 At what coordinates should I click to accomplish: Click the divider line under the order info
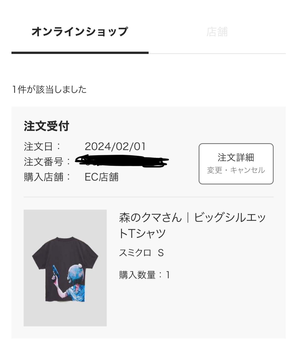pos(148,197)
